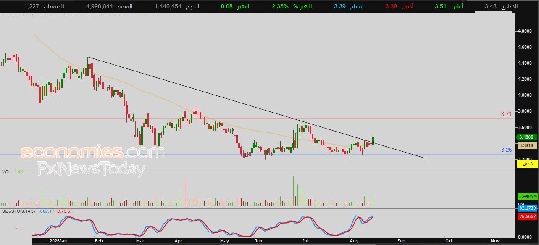Click the VOL indicator label
This screenshot has height=245, width=539.
pos(6,172)
